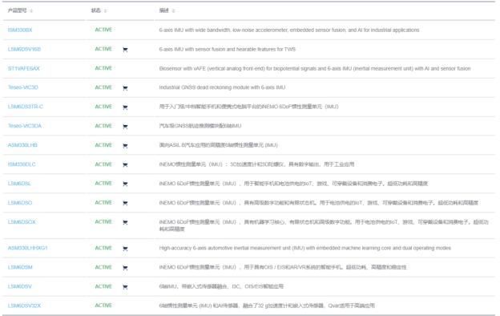Select 'Industrial GNSS dead reckoning module' description
Viewport: 500px width, 316px height.
[x=222, y=87]
